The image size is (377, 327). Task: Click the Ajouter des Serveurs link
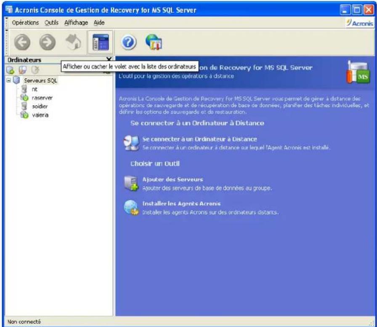[x=173, y=179]
